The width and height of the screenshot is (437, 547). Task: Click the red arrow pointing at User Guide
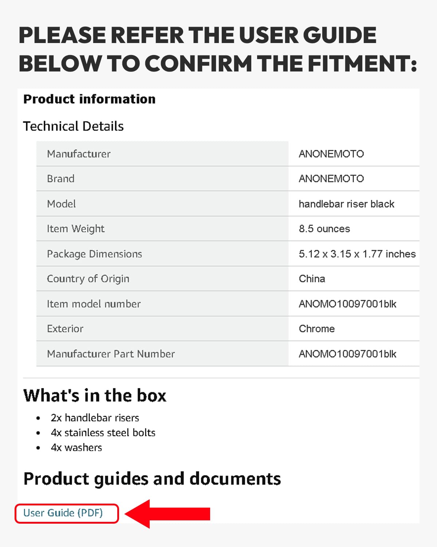168,514
